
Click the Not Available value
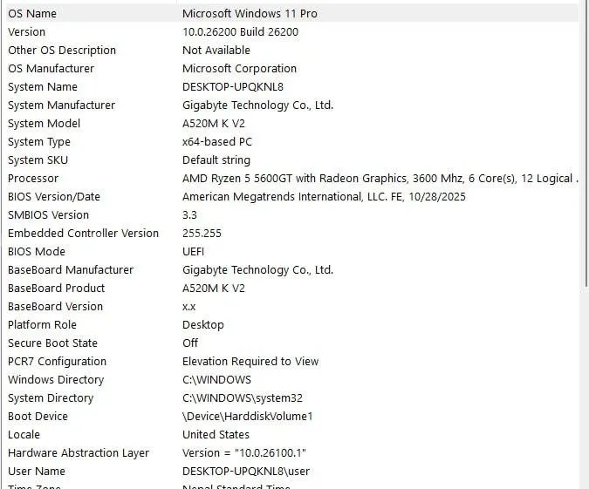point(216,51)
